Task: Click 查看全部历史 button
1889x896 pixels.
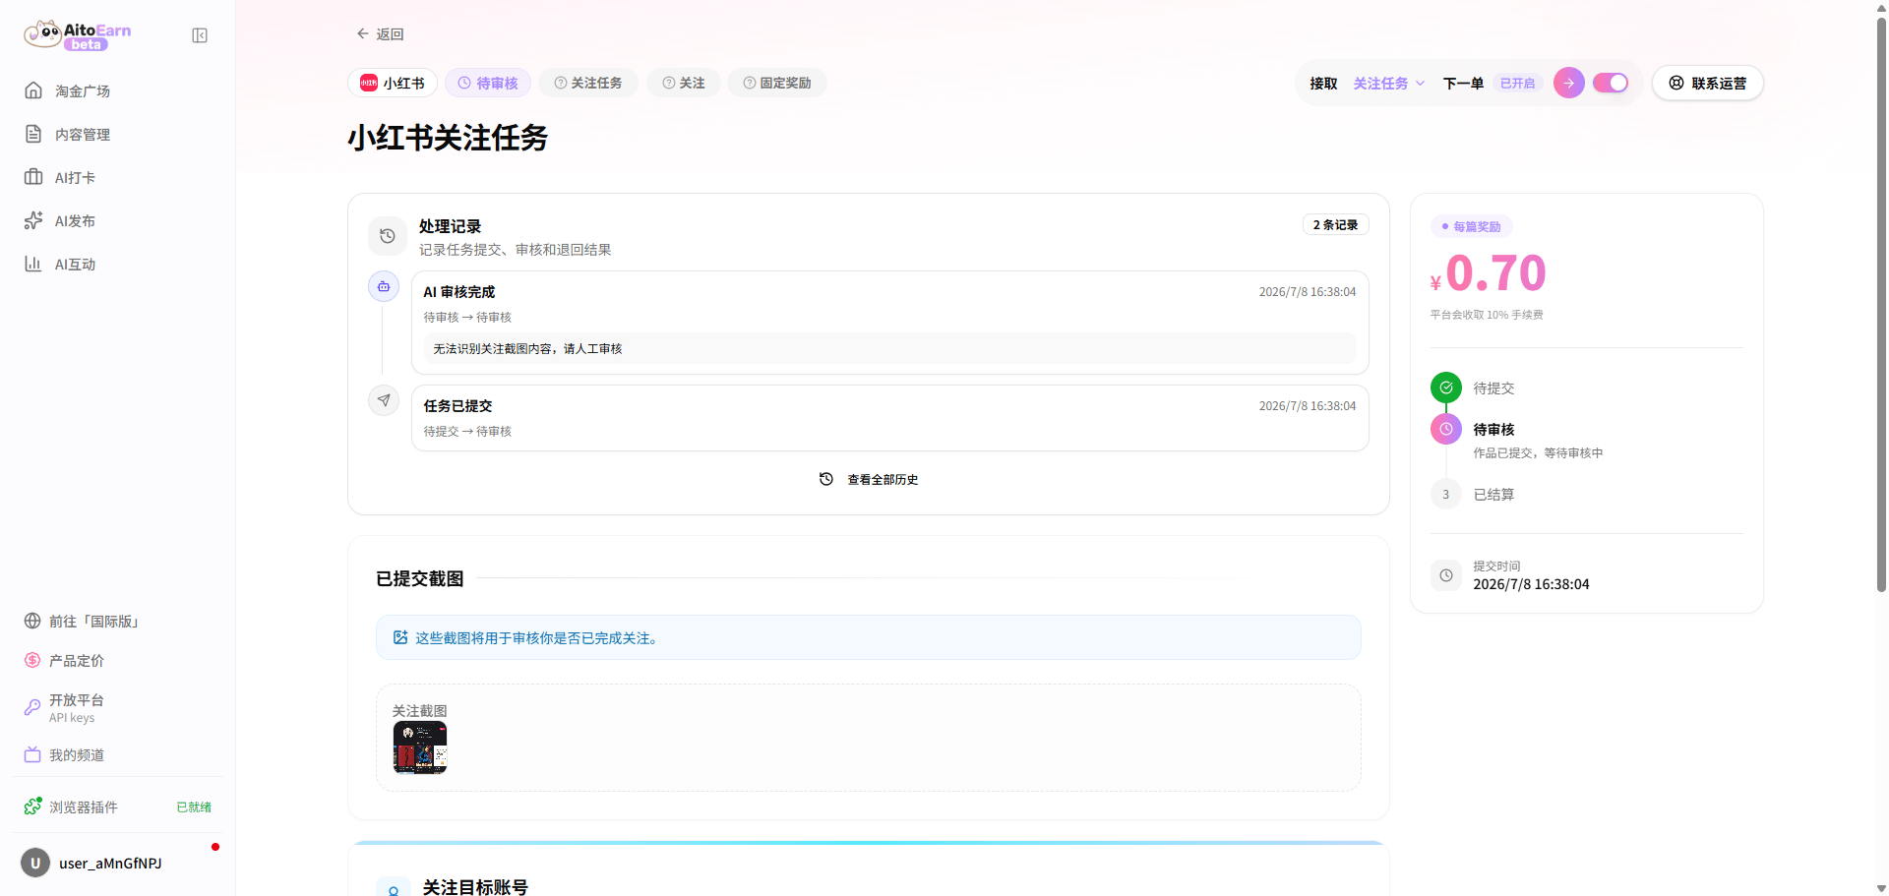Action: 869,479
